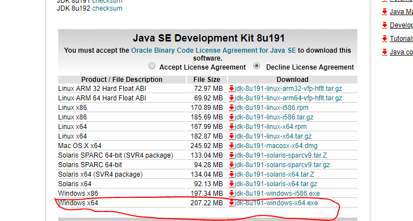
Task: Click download arrow icon for solaris-x64.tar.Z
Action: [x=231, y=174]
